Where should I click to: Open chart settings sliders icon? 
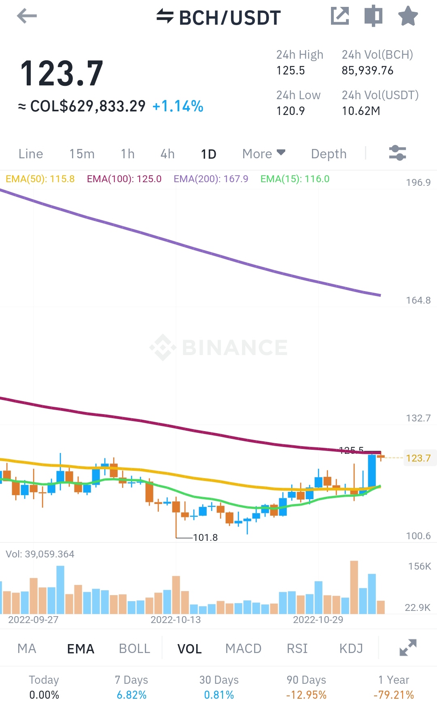[397, 153]
